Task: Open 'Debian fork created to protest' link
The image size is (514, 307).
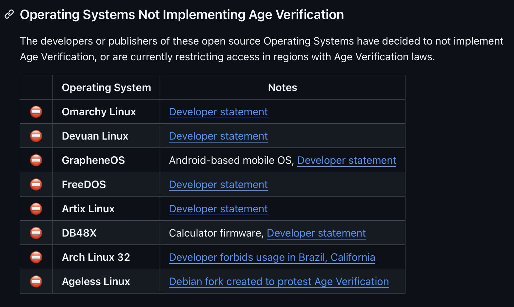Action: click(279, 282)
